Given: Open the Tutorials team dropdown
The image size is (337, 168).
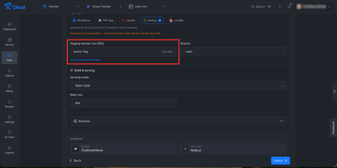Looking at the screenshot, I should coord(61,7).
